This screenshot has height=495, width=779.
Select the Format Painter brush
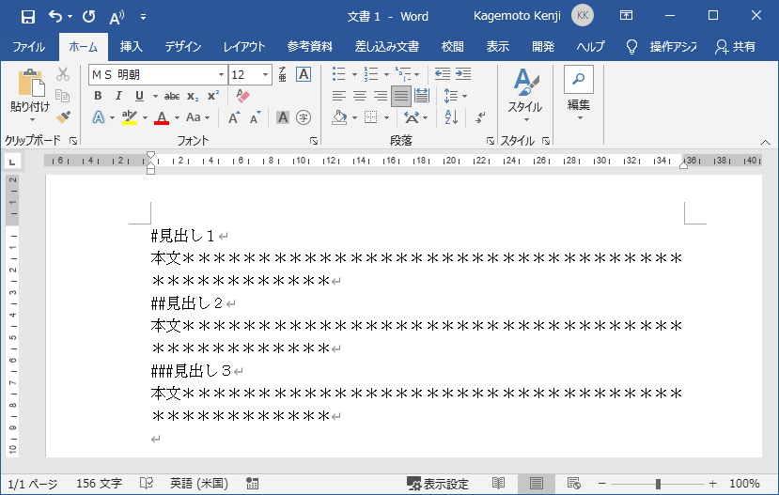click(63, 117)
